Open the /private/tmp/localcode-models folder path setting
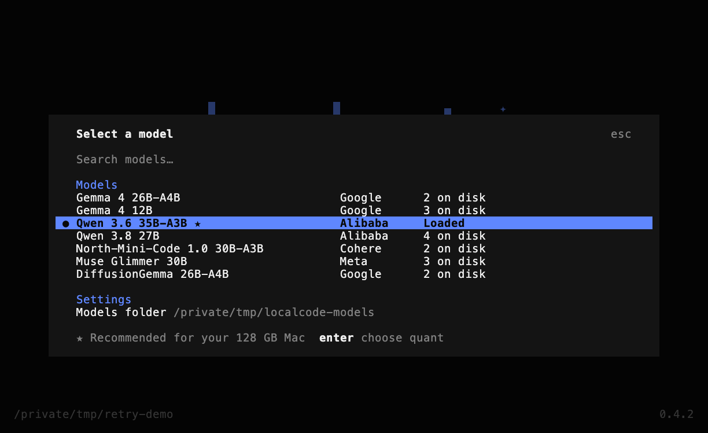This screenshot has height=433, width=708. coord(274,313)
